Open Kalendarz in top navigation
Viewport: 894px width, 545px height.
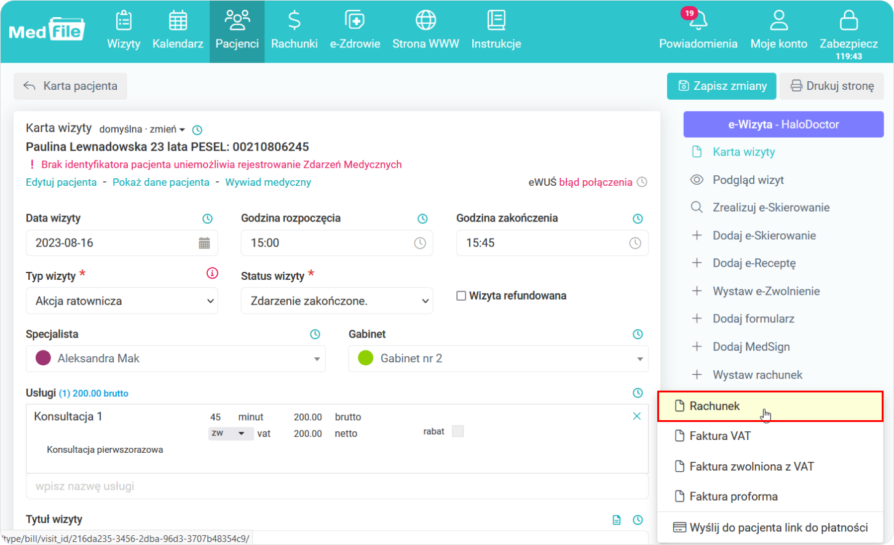click(178, 31)
